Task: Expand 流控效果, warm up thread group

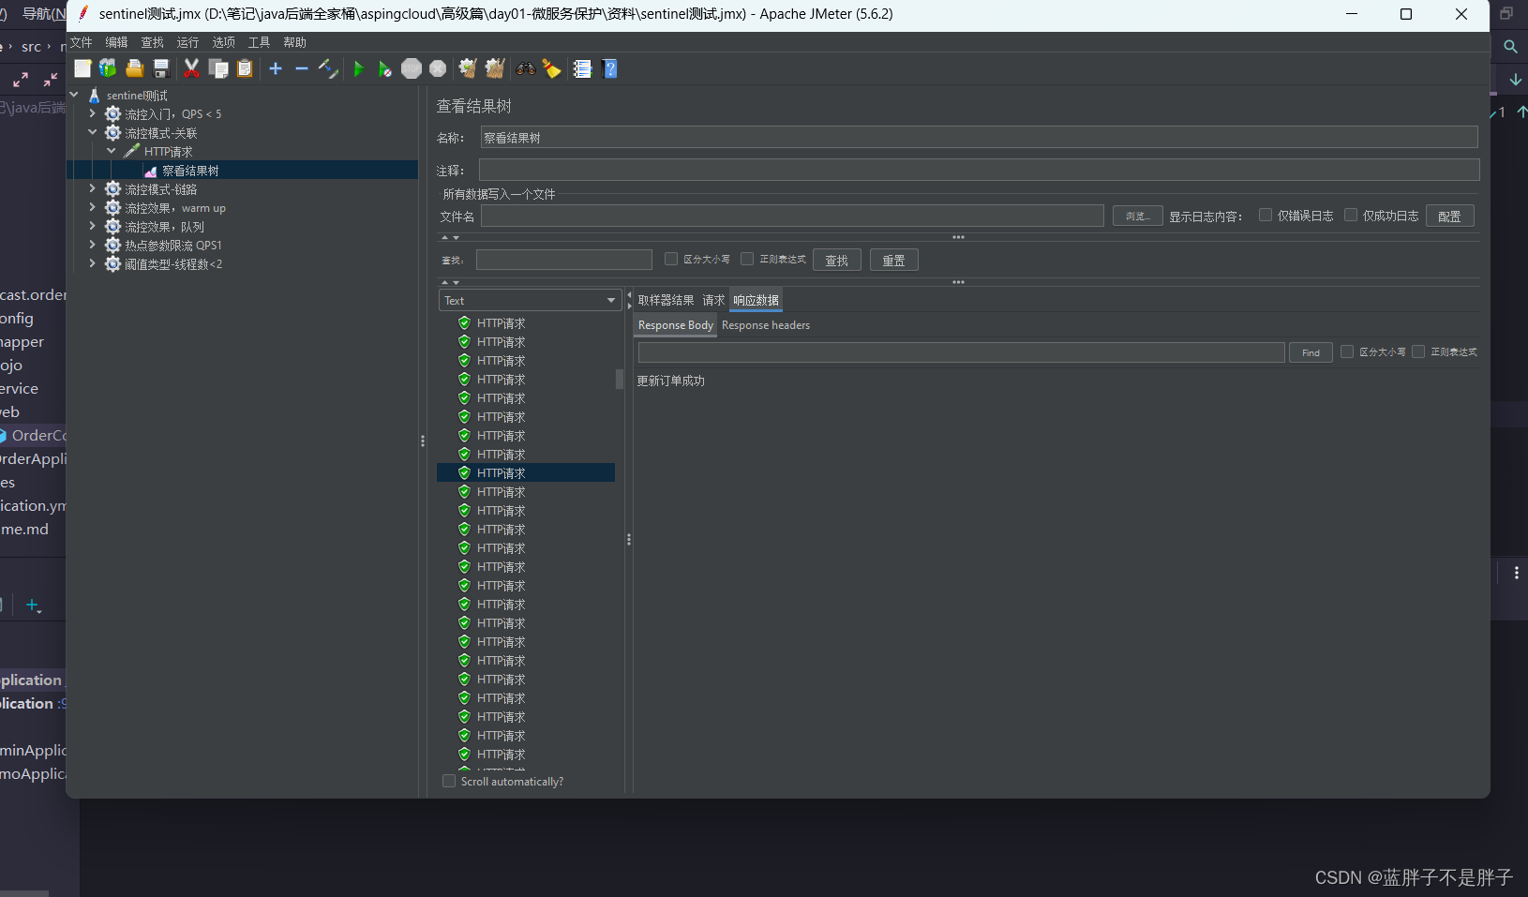Action: (92, 207)
